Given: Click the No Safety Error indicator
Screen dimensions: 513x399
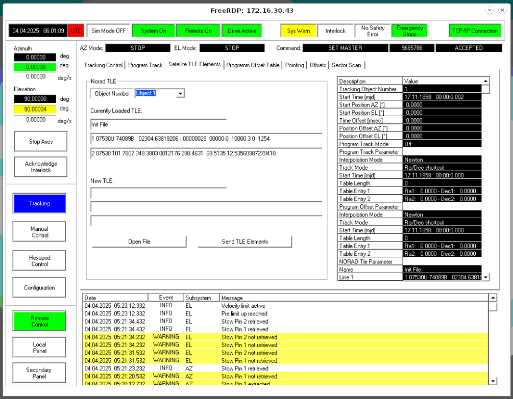Looking at the screenshot, I should pos(373,31).
